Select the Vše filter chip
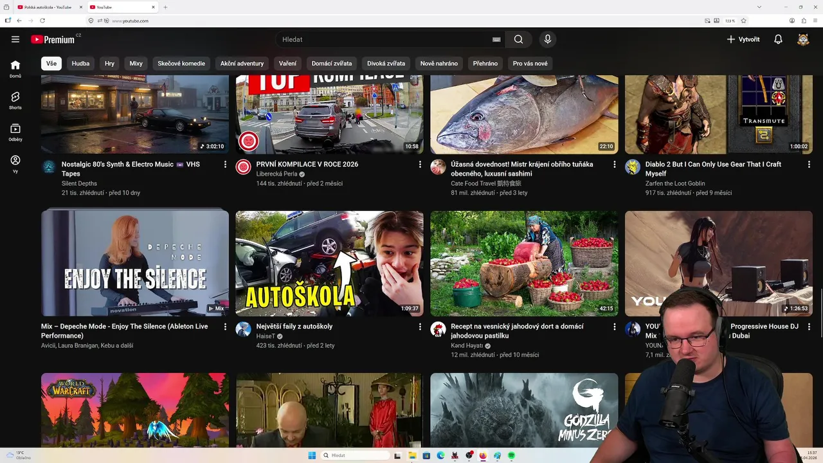 pos(51,64)
